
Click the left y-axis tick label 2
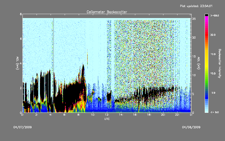click(x=21, y=88)
